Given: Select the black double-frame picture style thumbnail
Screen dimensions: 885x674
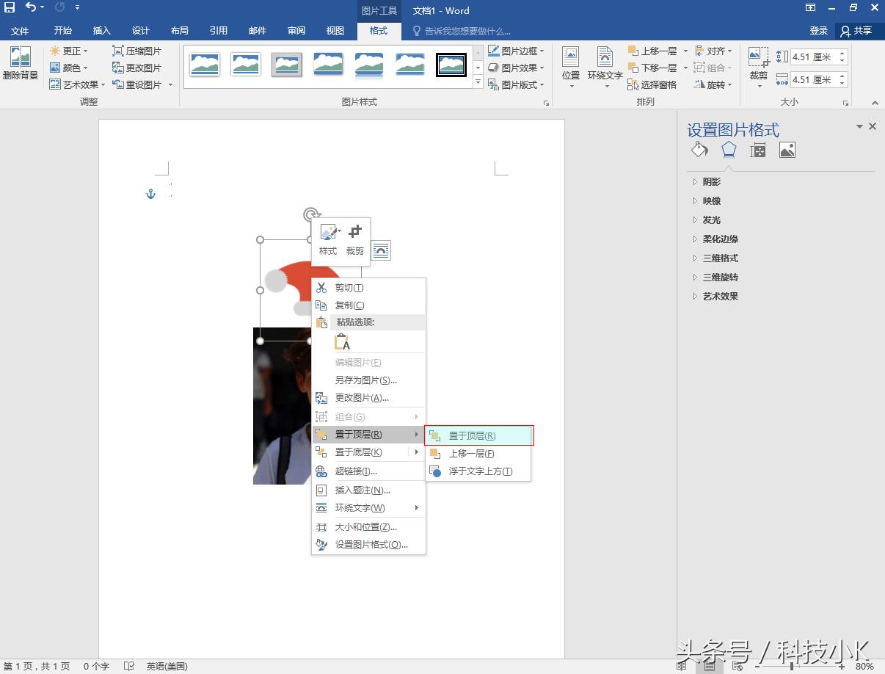Looking at the screenshot, I should (451, 65).
